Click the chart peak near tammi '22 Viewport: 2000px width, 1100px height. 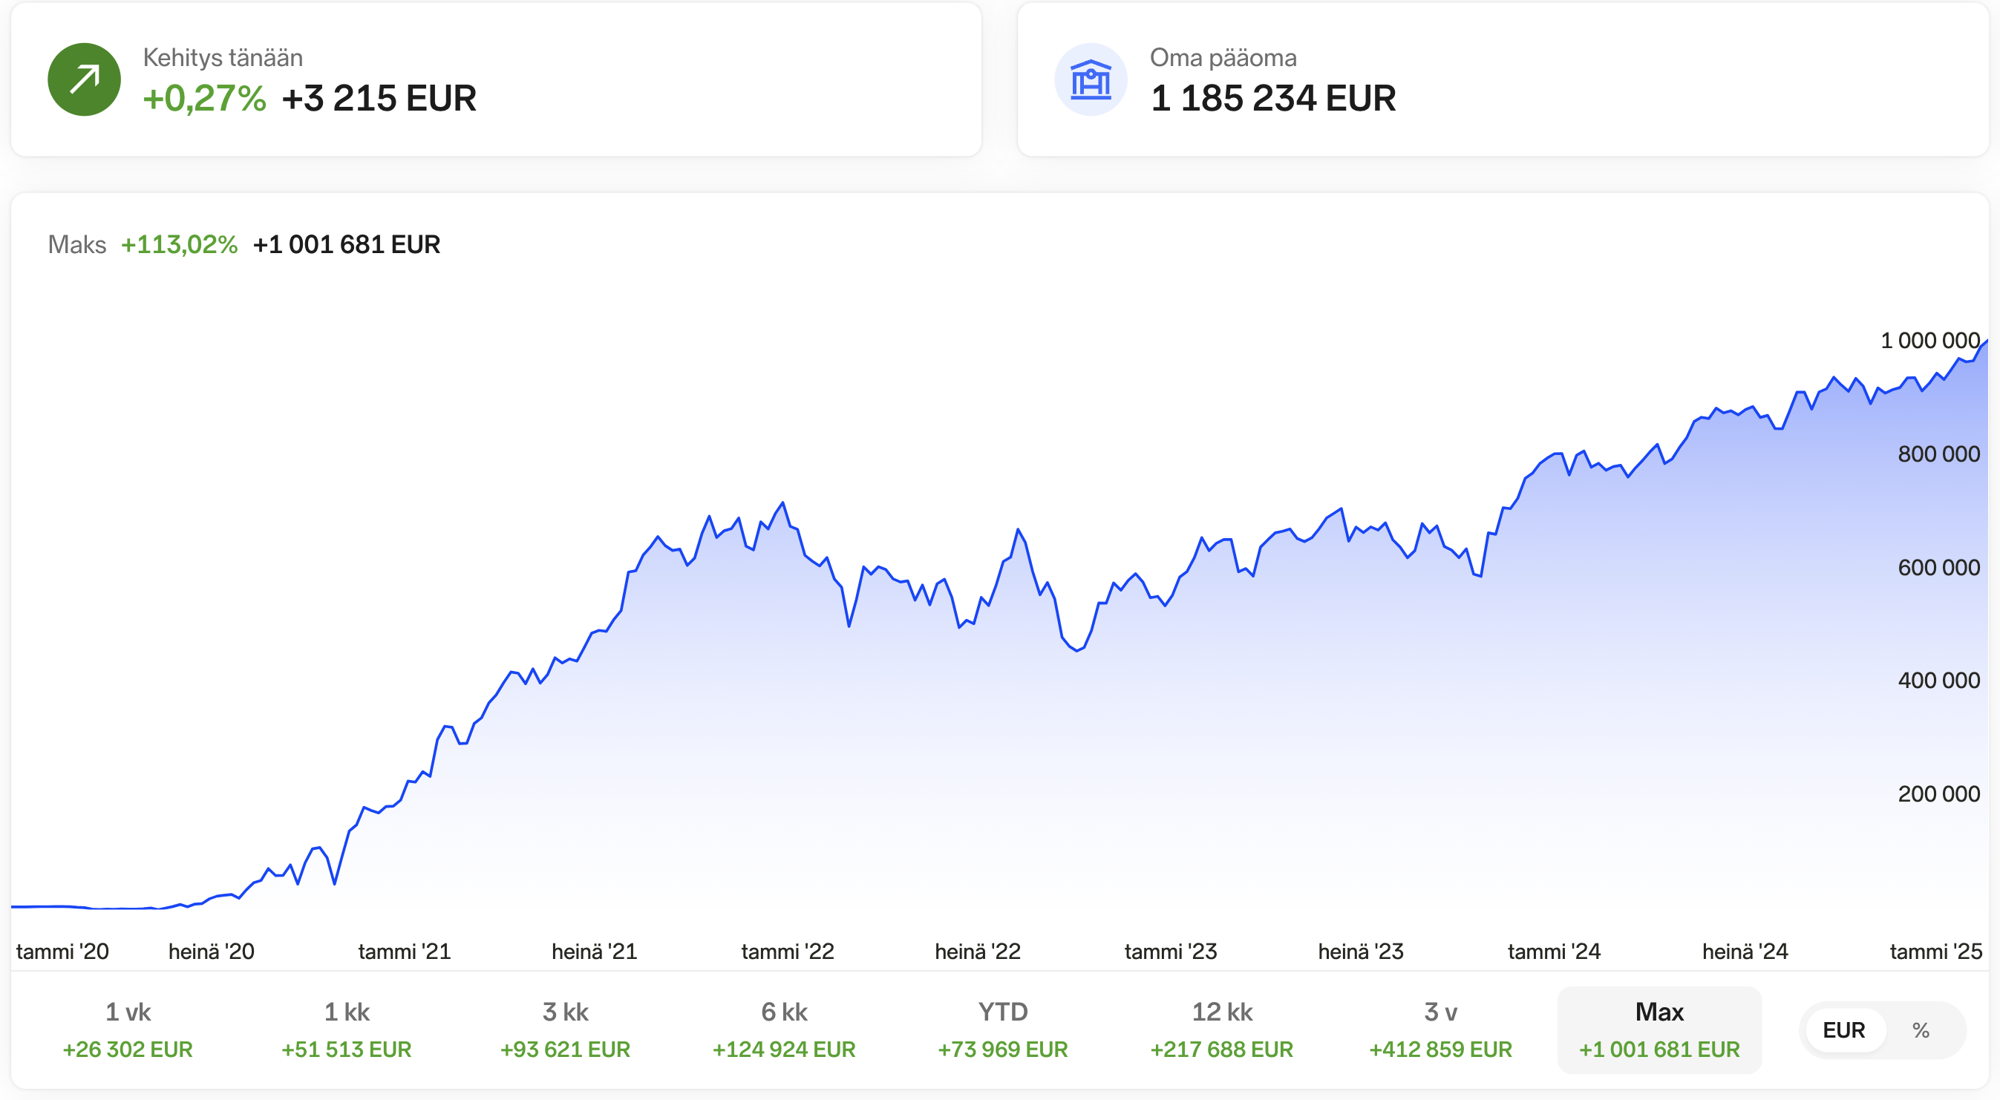[x=782, y=503]
